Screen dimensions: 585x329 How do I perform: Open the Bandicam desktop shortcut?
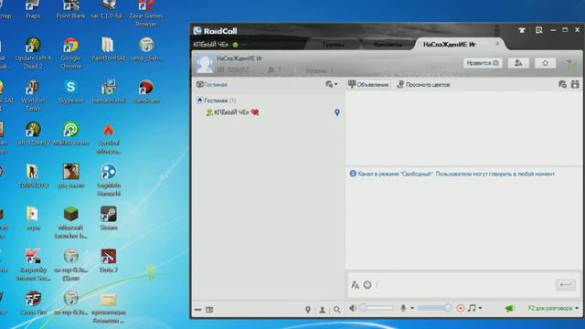146,91
